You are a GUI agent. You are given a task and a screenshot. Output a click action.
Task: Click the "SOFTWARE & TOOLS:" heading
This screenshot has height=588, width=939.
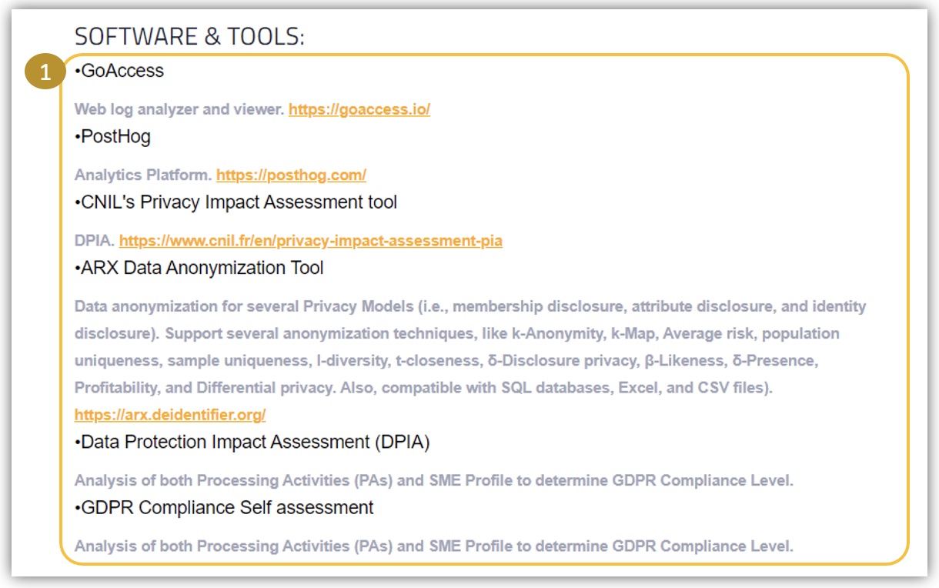pyautogui.click(x=189, y=36)
